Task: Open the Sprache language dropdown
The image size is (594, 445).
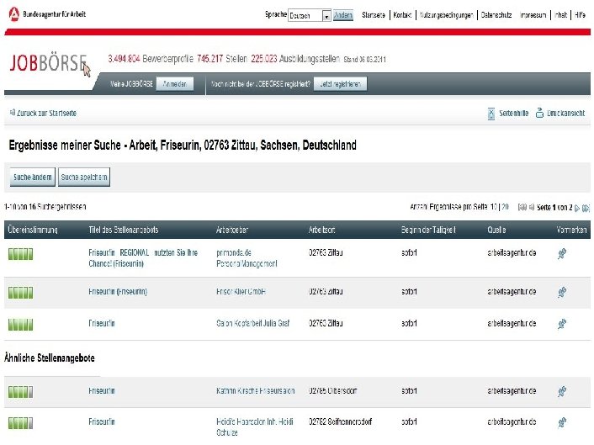Action: (310, 15)
